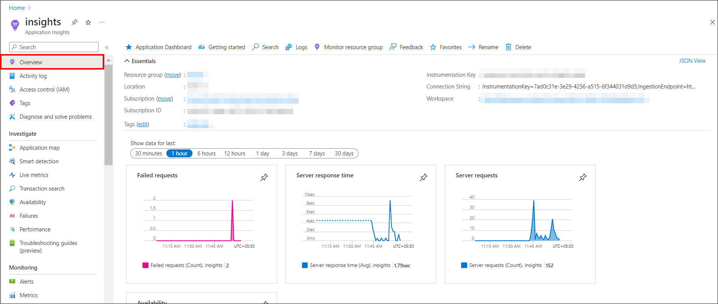
Task: Click the Failed requests chart title
Action: click(157, 175)
